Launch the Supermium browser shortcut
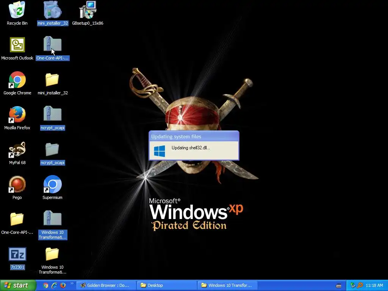 click(x=52, y=188)
